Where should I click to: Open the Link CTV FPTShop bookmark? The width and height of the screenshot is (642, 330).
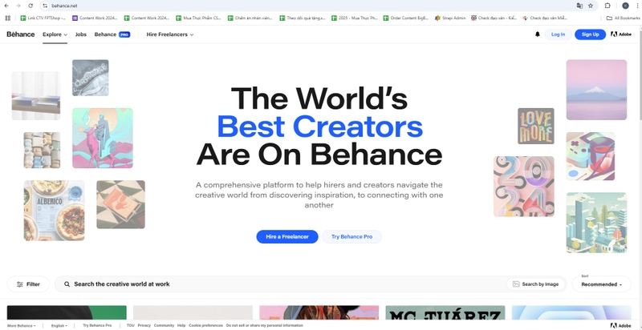coord(43,18)
